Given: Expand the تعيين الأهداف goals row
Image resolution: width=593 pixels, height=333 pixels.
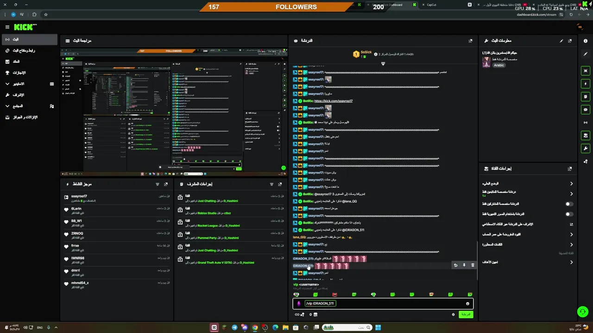Looking at the screenshot, I should pyautogui.click(x=528, y=262).
